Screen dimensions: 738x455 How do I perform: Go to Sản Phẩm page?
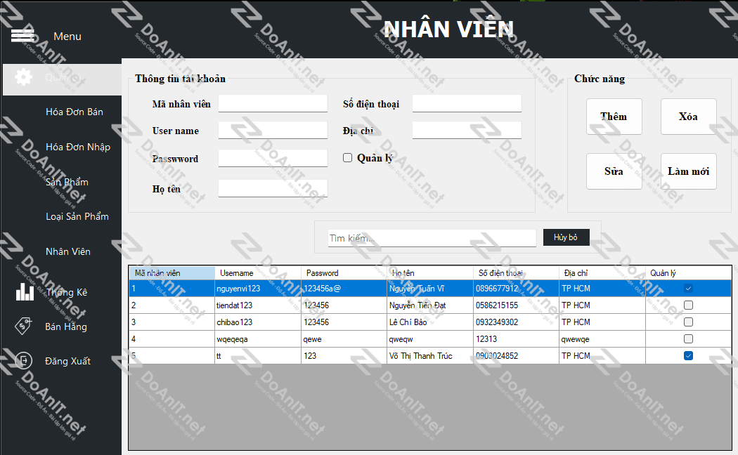pos(67,182)
